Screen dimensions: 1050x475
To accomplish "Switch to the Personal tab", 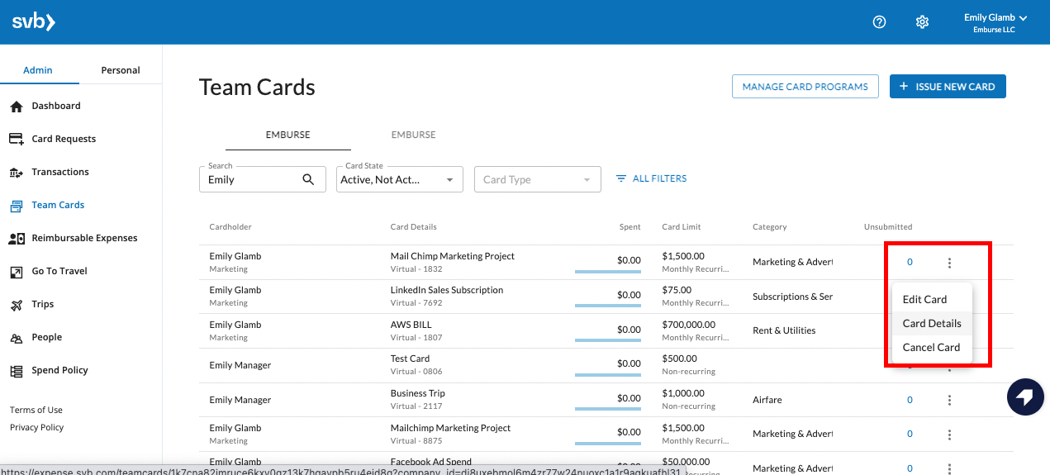I will coord(121,70).
